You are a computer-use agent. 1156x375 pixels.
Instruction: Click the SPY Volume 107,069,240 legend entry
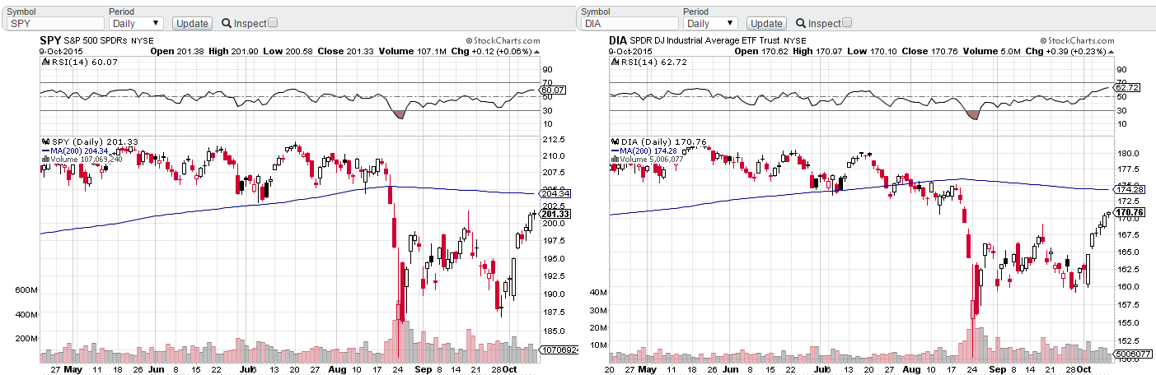click(82, 160)
